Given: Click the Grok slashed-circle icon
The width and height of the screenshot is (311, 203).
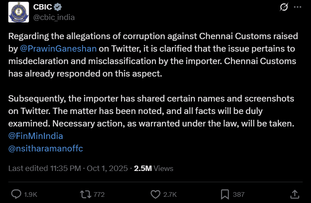Looking at the screenshot, I should (x=284, y=7).
